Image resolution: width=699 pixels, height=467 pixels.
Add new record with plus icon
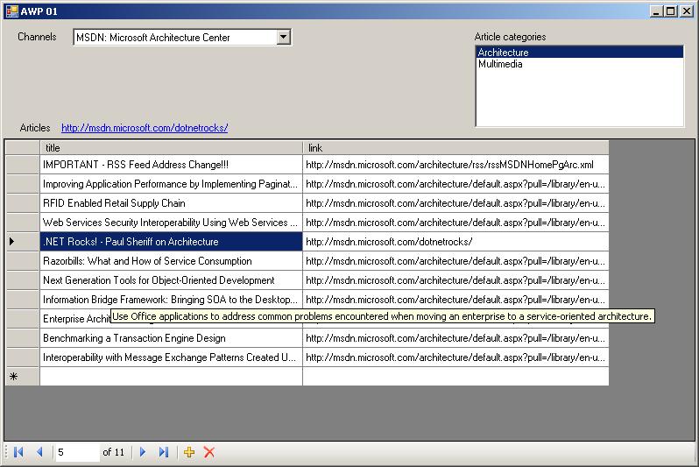(189, 452)
